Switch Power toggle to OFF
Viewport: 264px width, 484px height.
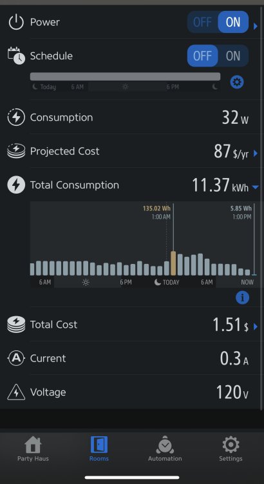(202, 22)
